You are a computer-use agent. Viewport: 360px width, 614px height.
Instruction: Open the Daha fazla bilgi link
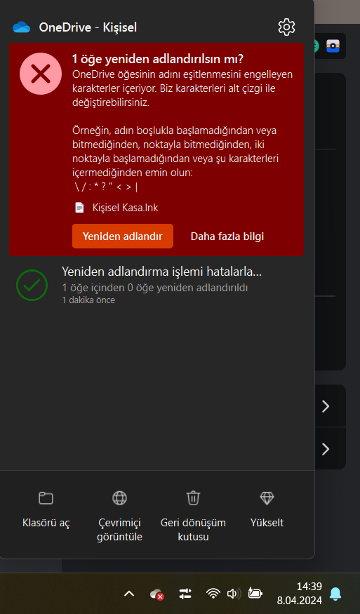(227, 236)
